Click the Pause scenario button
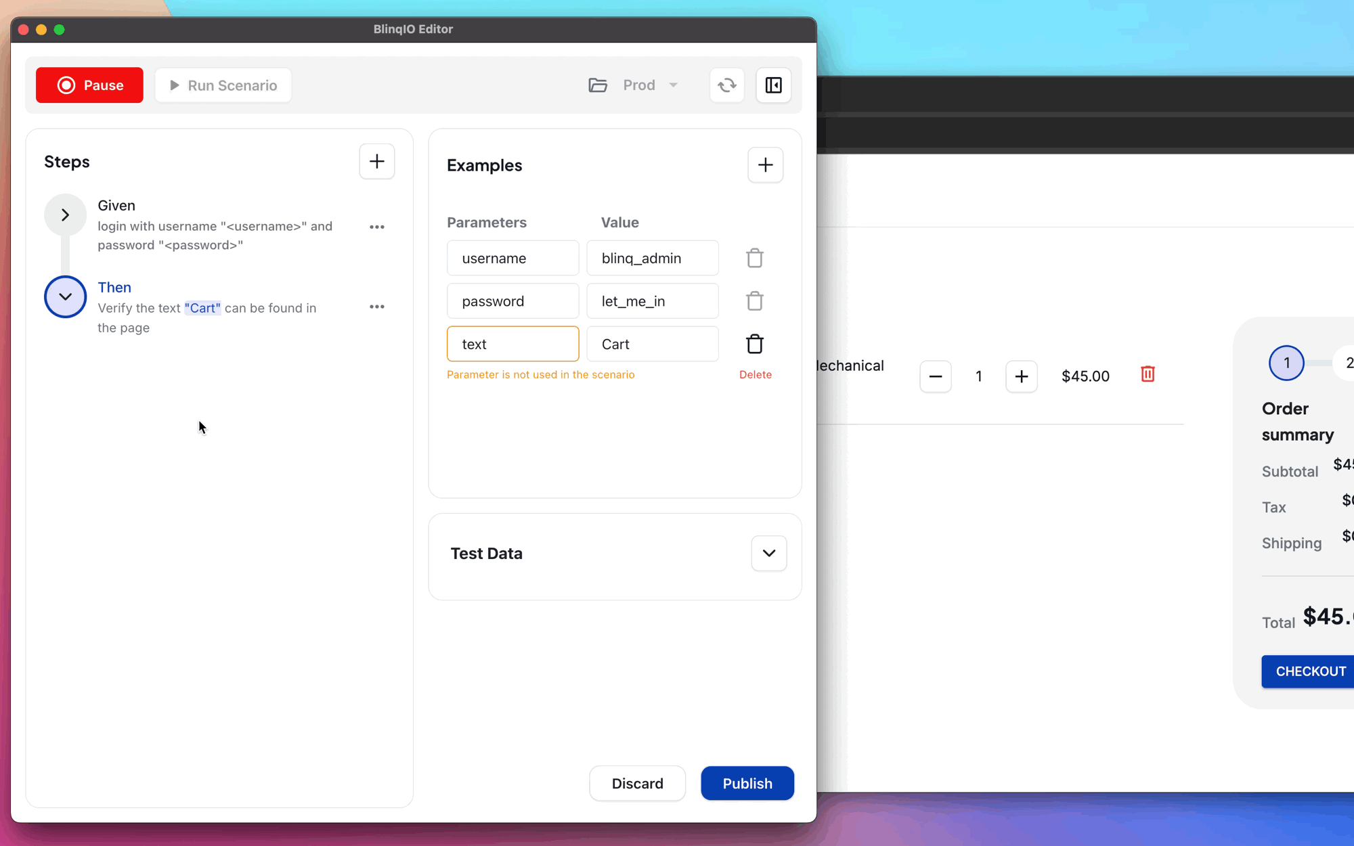Viewport: 1354px width, 846px height. (x=89, y=85)
